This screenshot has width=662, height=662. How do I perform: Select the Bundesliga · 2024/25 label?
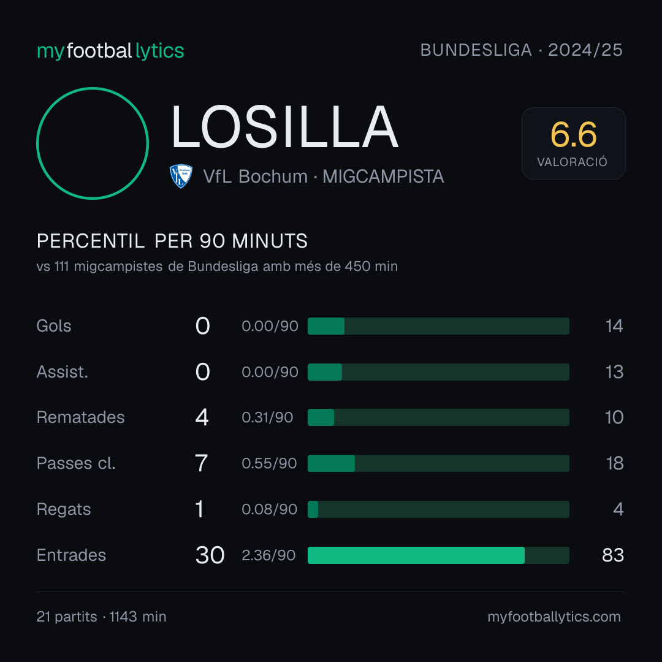click(522, 50)
